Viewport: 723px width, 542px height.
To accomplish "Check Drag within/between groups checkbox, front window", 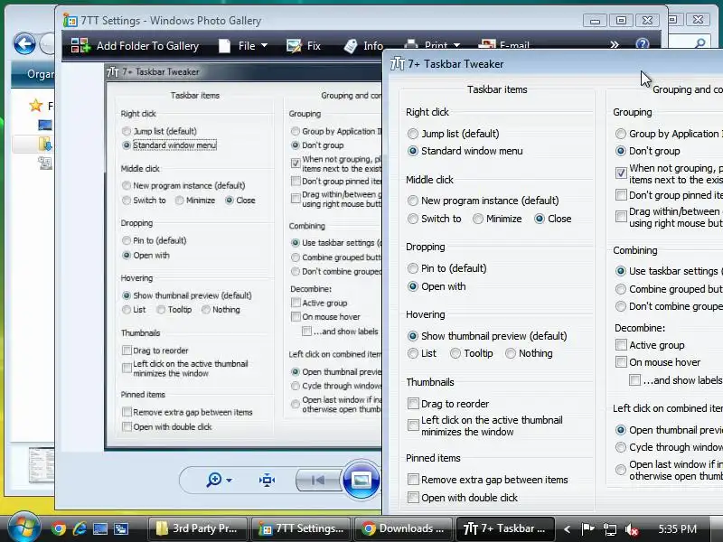I will 621,217.
